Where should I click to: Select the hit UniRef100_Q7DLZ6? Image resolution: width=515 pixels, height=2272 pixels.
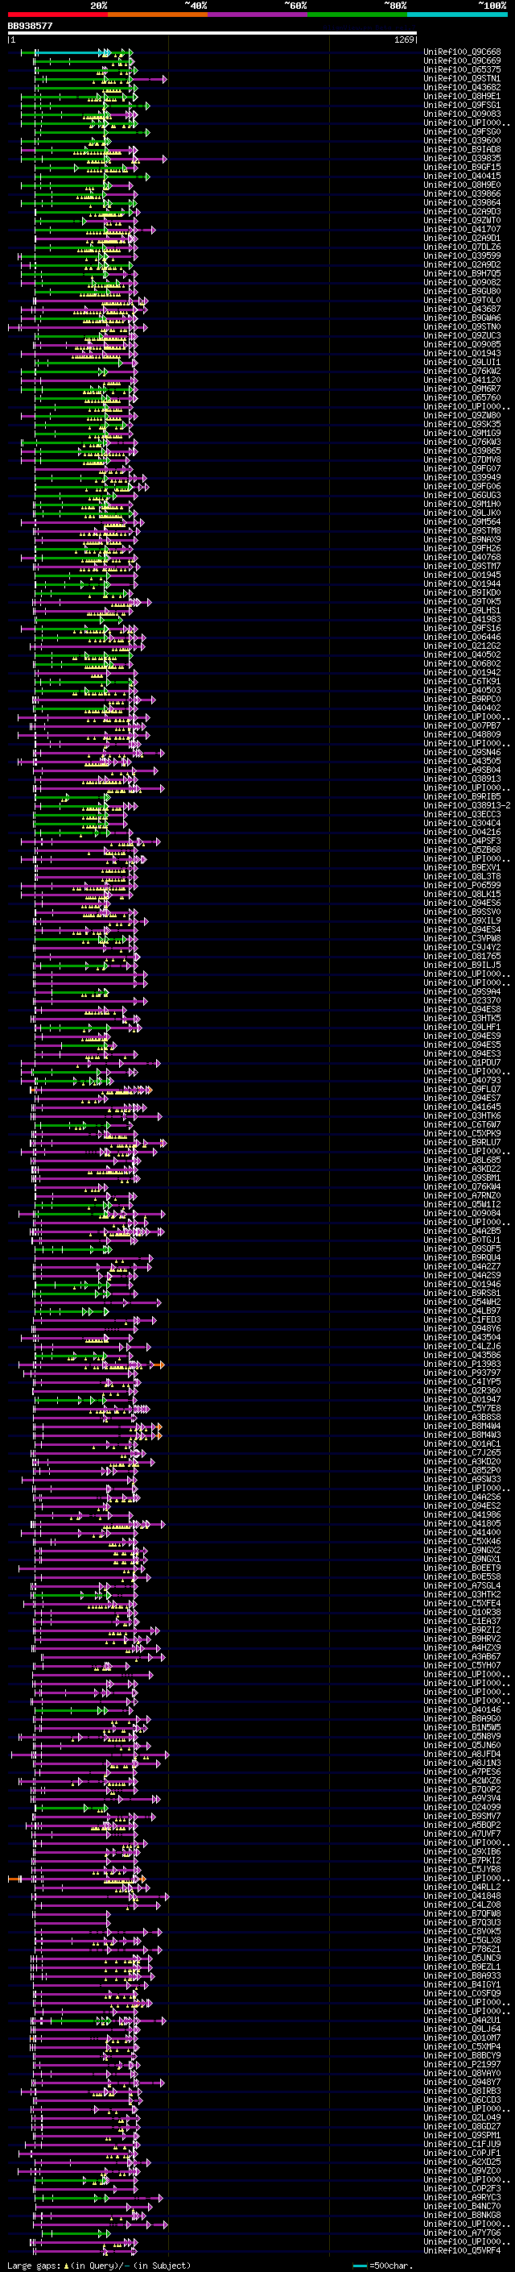tap(462, 247)
